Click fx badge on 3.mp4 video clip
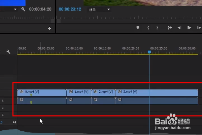Viewport: 202px width, 135px height. pos(120,91)
